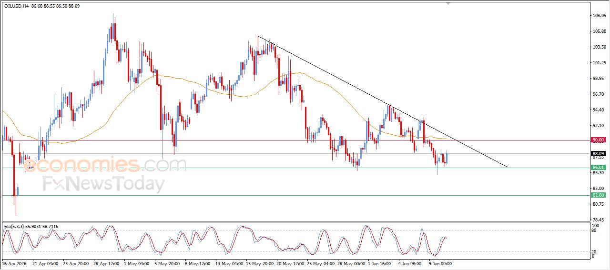Viewport: 610px width, 270px height.
Task: Click the 83.00 price axis label
Action: pos(599,189)
